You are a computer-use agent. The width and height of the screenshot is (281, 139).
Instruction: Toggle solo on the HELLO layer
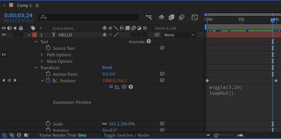15,35
